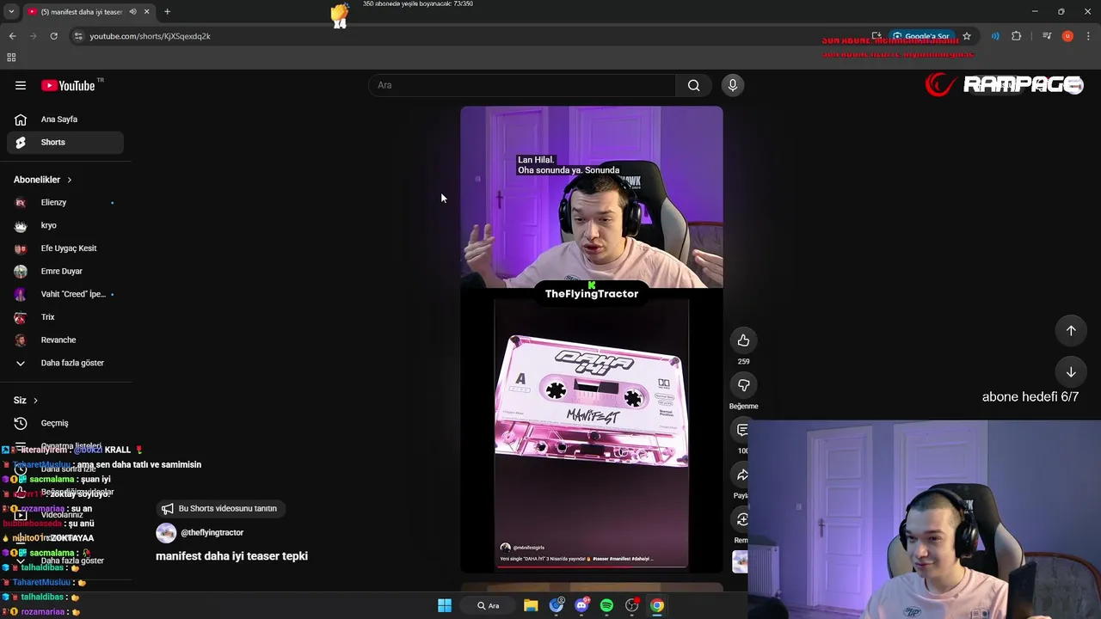Screen dimensions: 1101x619
Task: Open @theflyingtractor channel link
Action: pyautogui.click(x=212, y=532)
